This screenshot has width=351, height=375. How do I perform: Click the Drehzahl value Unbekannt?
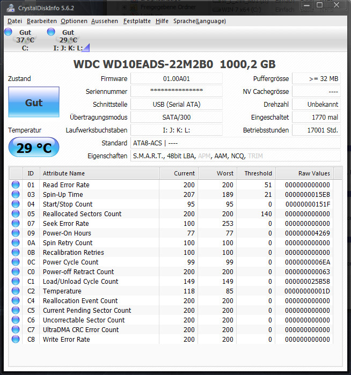316,104
